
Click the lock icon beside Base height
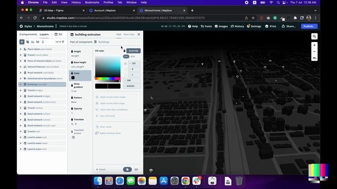coord(72,62)
